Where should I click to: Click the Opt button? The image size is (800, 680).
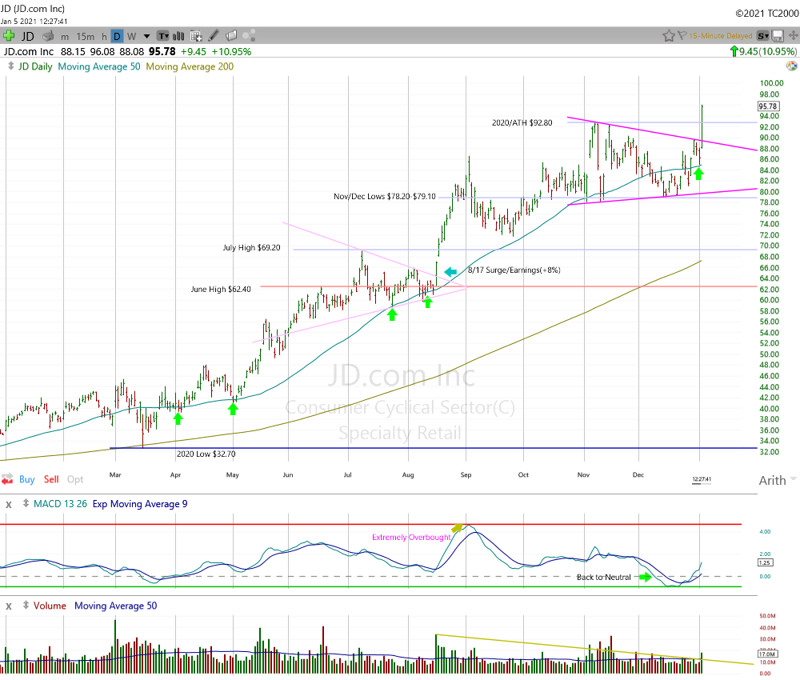point(75,479)
